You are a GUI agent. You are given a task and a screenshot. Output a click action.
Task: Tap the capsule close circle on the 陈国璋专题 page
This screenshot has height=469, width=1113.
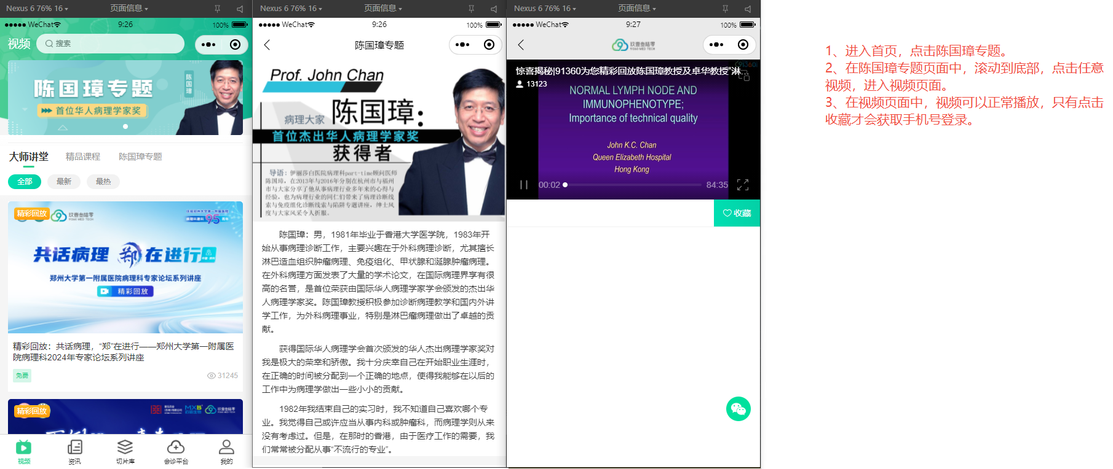[489, 44]
